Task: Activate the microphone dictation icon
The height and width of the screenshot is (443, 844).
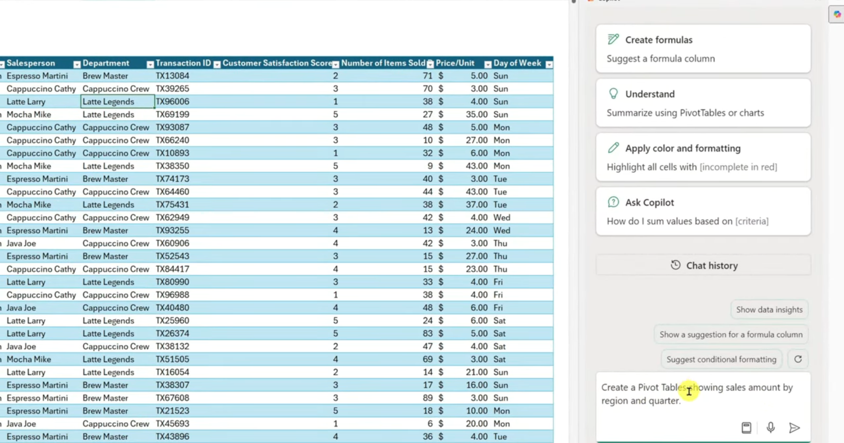Action: [x=770, y=428]
